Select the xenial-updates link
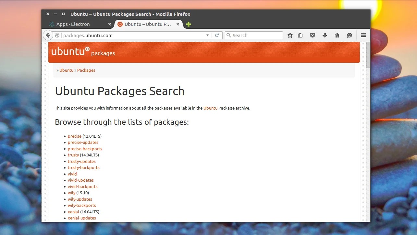The image size is (417, 235). [x=82, y=218]
